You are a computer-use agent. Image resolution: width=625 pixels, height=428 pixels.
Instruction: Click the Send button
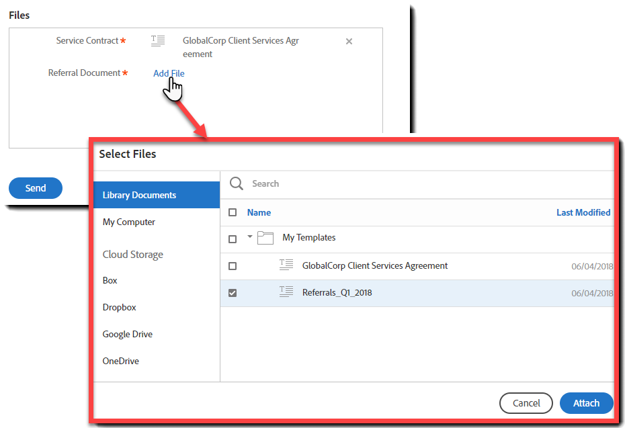click(35, 188)
